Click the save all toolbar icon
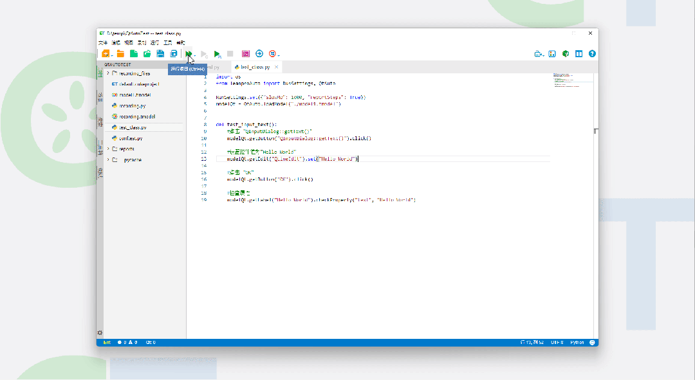Image resolution: width=695 pixels, height=380 pixels. tap(173, 53)
